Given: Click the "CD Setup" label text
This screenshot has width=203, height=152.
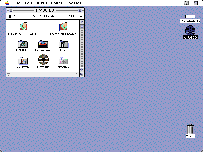Looking at the screenshot, I should click(23, 67).
